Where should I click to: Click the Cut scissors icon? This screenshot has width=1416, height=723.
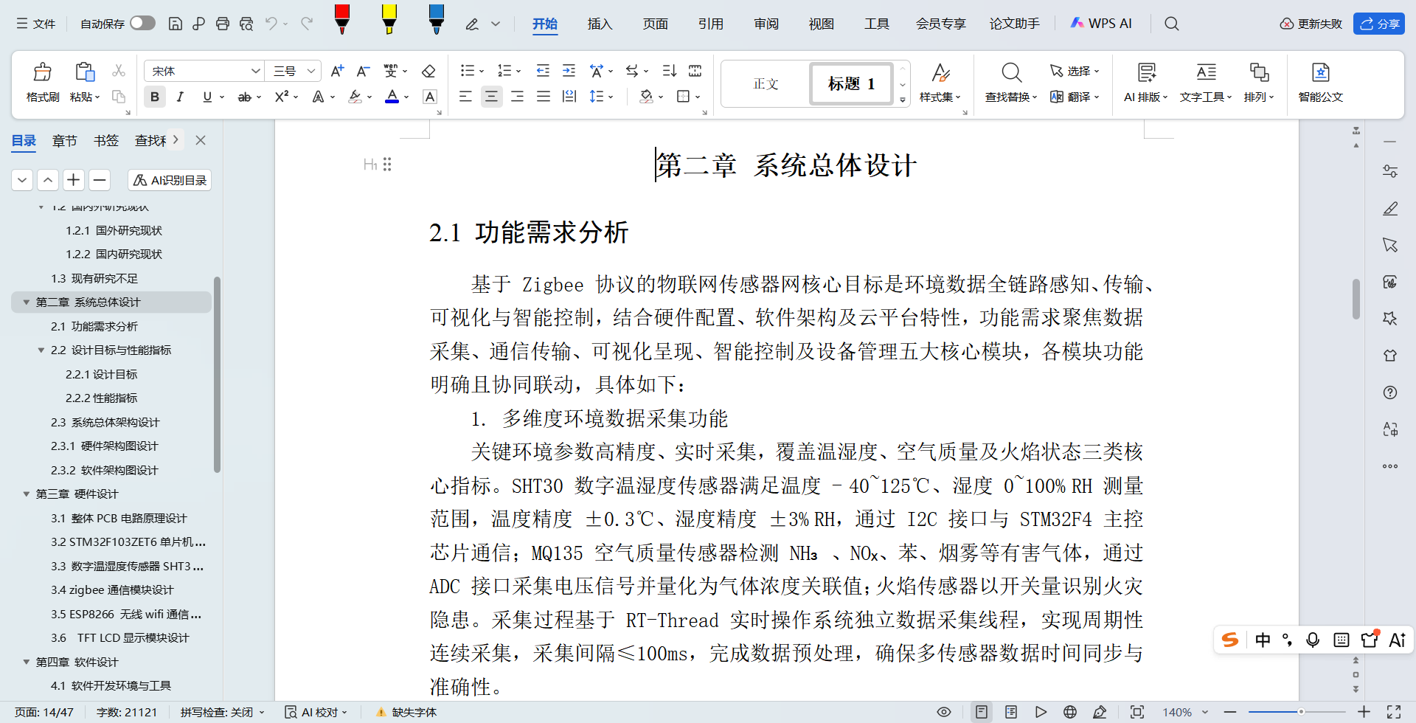pos(119,71)
